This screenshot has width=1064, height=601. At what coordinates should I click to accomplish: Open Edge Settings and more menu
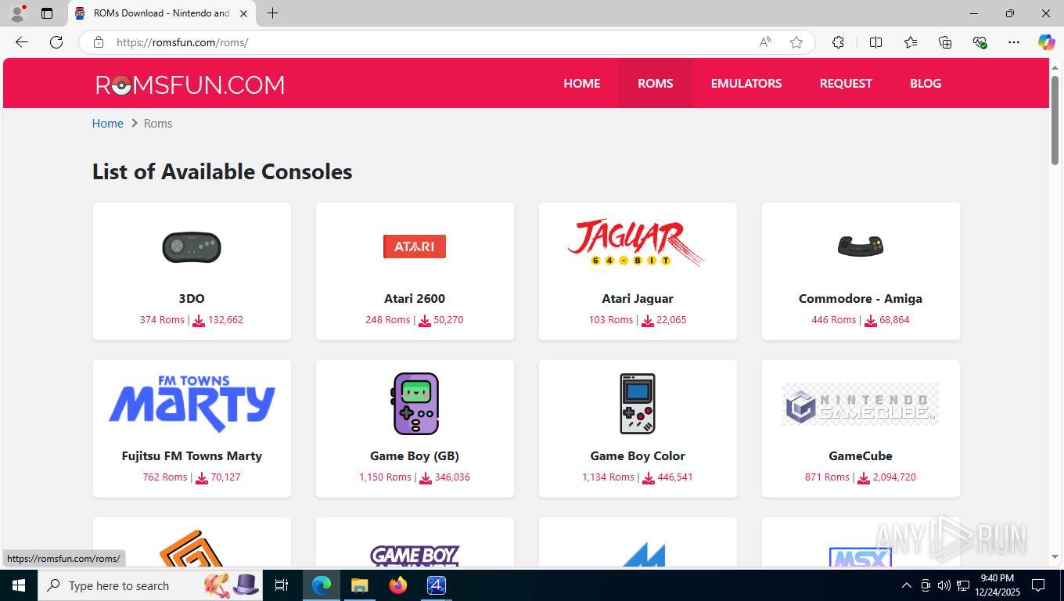pos(1014,42)
